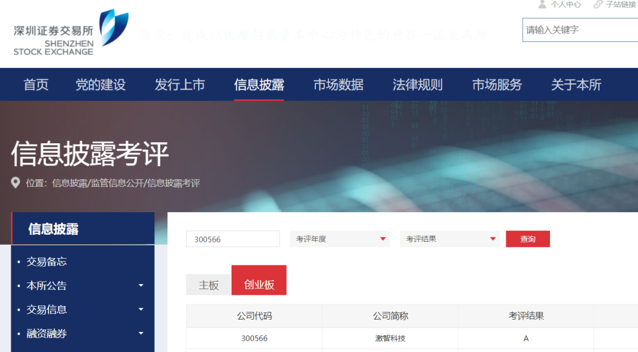
Task: Click the red 查询 query button
Action: [528, 239]
